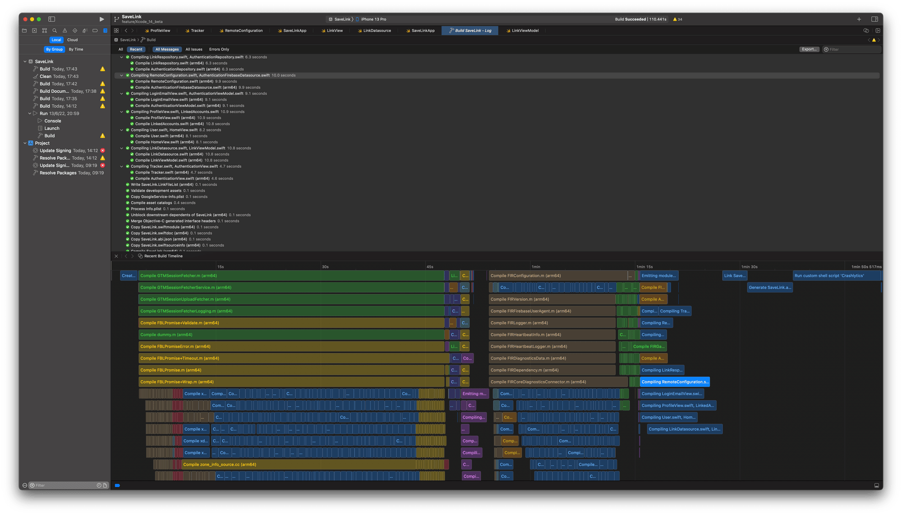Collapse the Project group in navigator
The height and width of the screenshot is (515, 902).
(25, 143)
